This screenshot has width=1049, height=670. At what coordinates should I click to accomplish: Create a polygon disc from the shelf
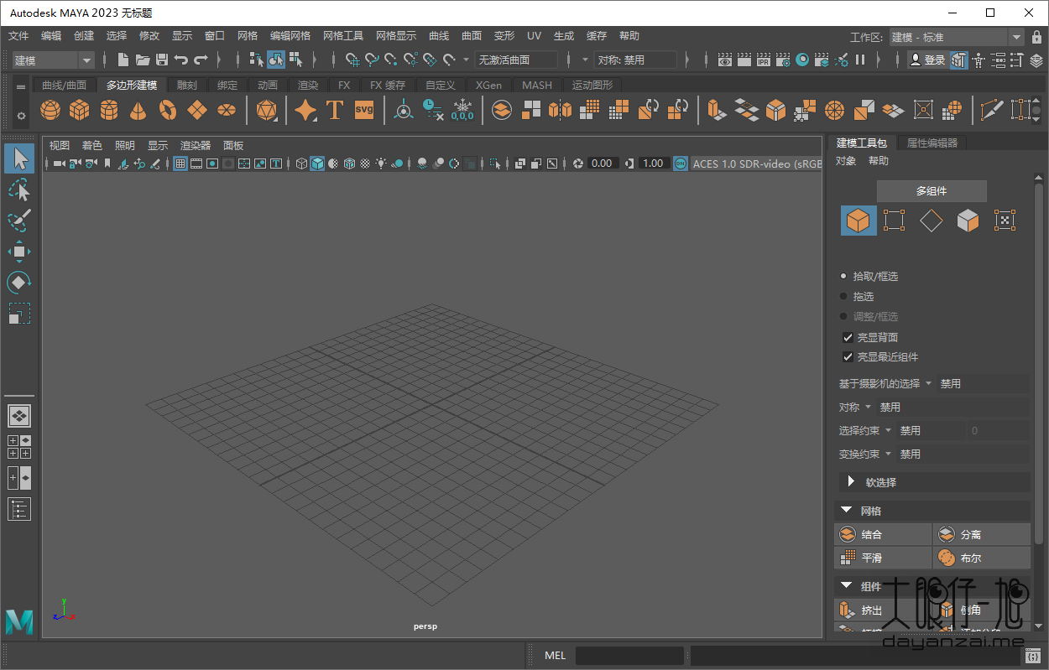[226, 110]
